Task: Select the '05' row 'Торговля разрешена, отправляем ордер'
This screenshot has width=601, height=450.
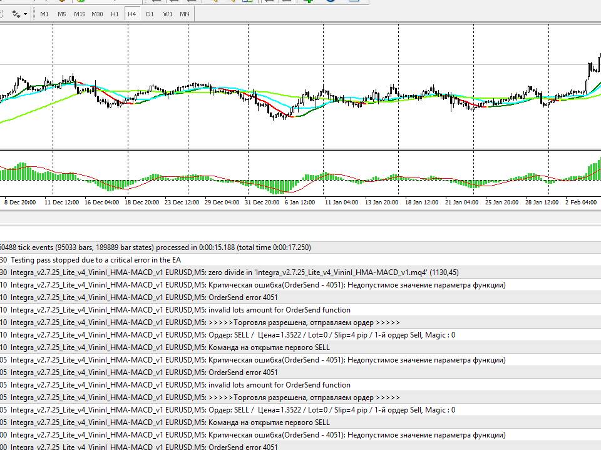Action: (300, 397)
